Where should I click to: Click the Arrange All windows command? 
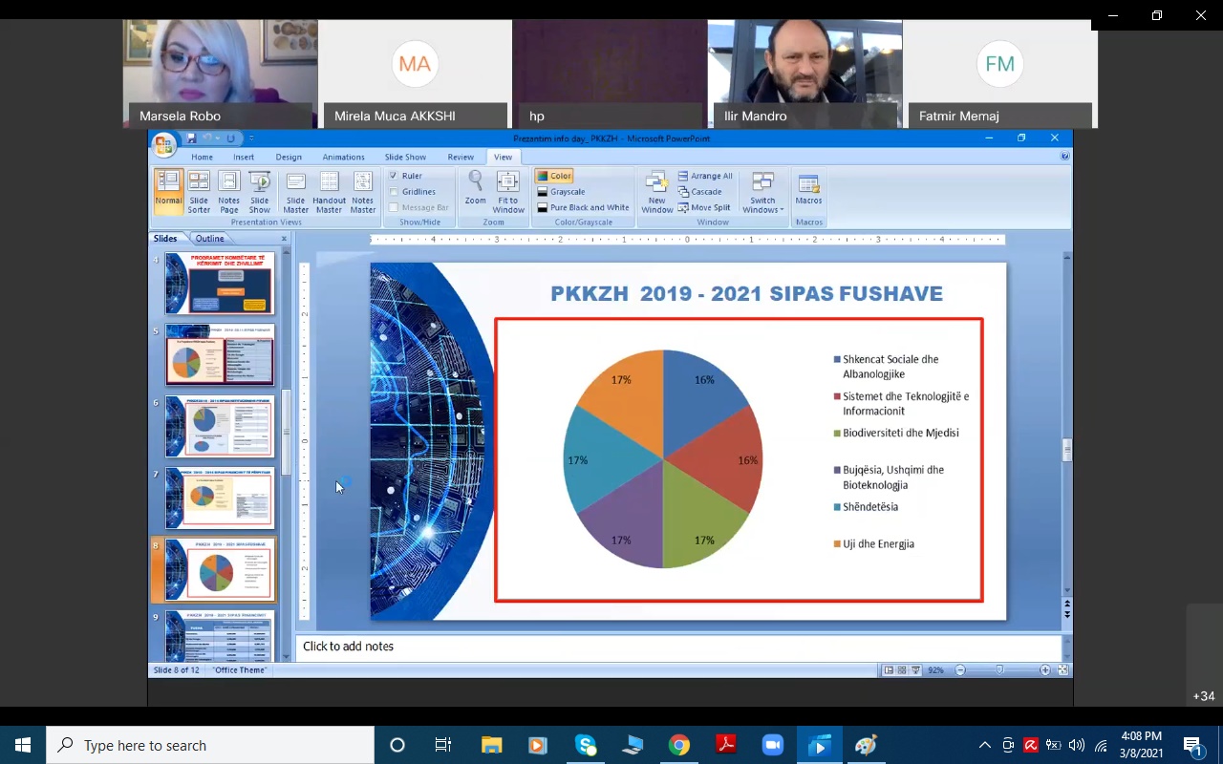tap(705, 176)
